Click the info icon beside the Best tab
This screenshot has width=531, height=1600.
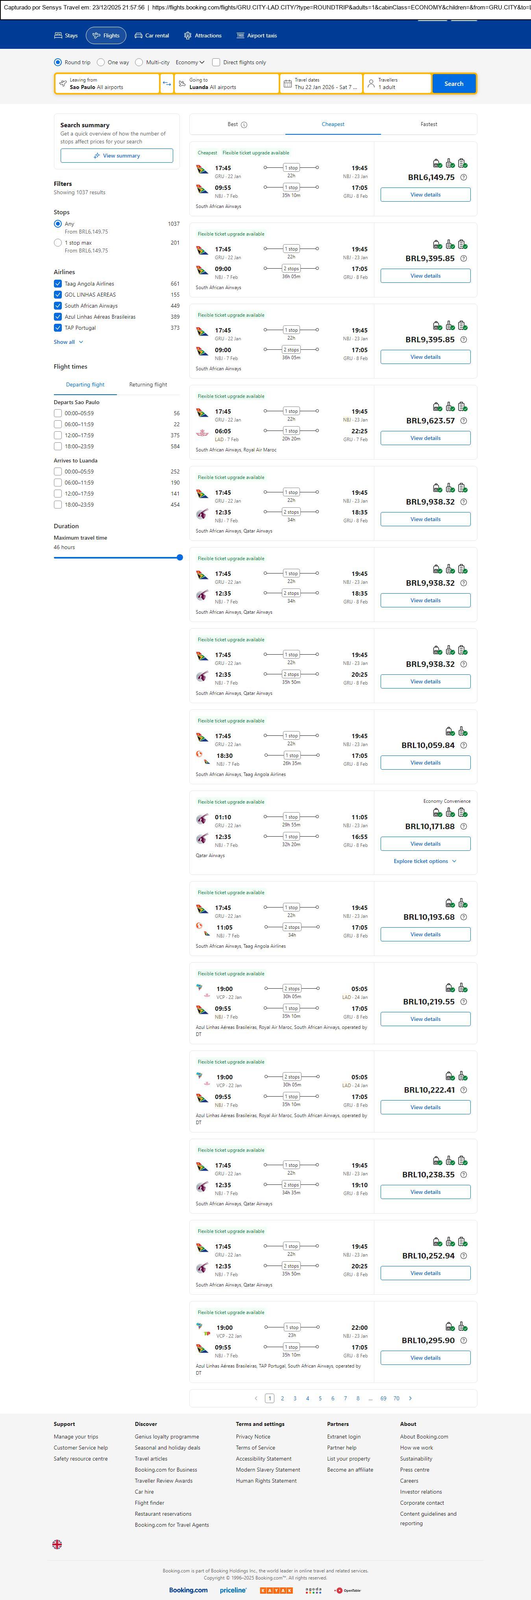point(244,125)
